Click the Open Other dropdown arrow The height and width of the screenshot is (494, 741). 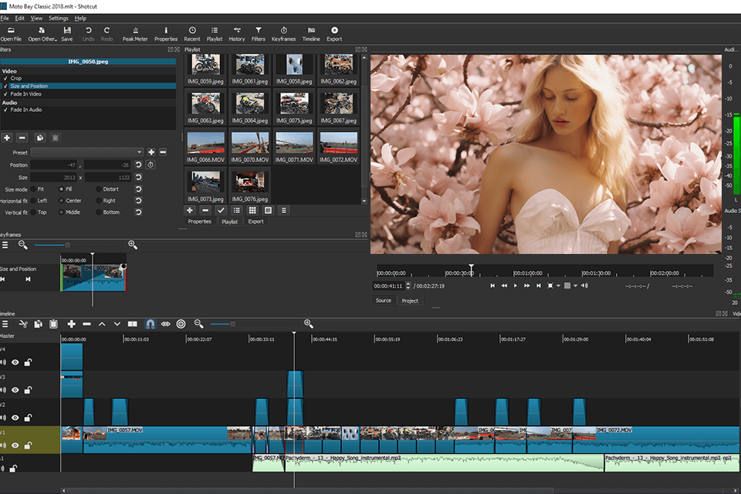pos(56,39)
